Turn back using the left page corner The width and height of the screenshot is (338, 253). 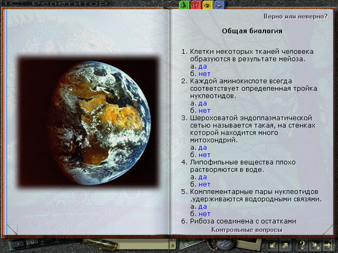pyautogui.click(x=12, y=229)
